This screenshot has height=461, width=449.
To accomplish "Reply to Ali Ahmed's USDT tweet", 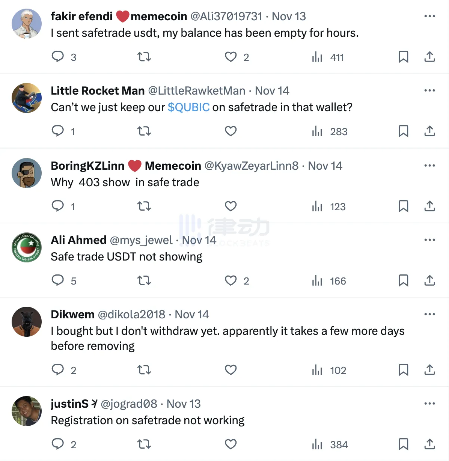I will (58, 280).
